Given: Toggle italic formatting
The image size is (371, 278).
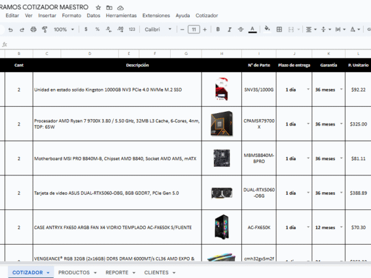Looking at the screenshot, I should (x=228, y=29).
